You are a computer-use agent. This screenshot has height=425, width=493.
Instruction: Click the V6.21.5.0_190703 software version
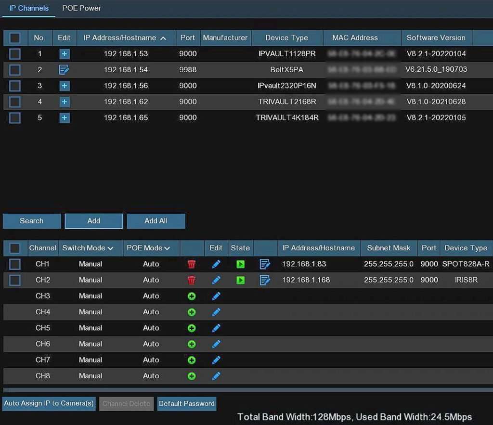[x=436, y=69]
